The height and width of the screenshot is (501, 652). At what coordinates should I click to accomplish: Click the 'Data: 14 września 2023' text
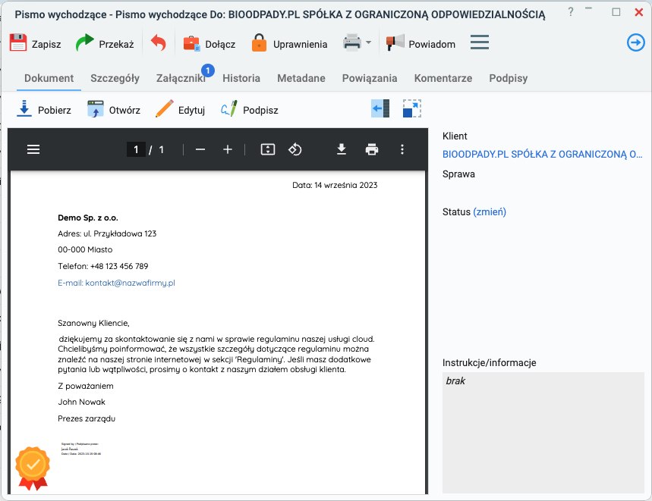[335, 185]
